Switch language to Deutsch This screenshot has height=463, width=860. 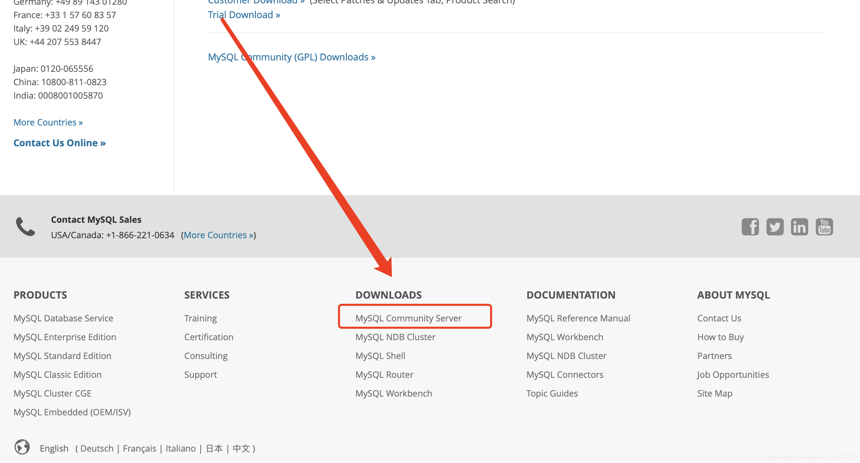tap(97, 449)
